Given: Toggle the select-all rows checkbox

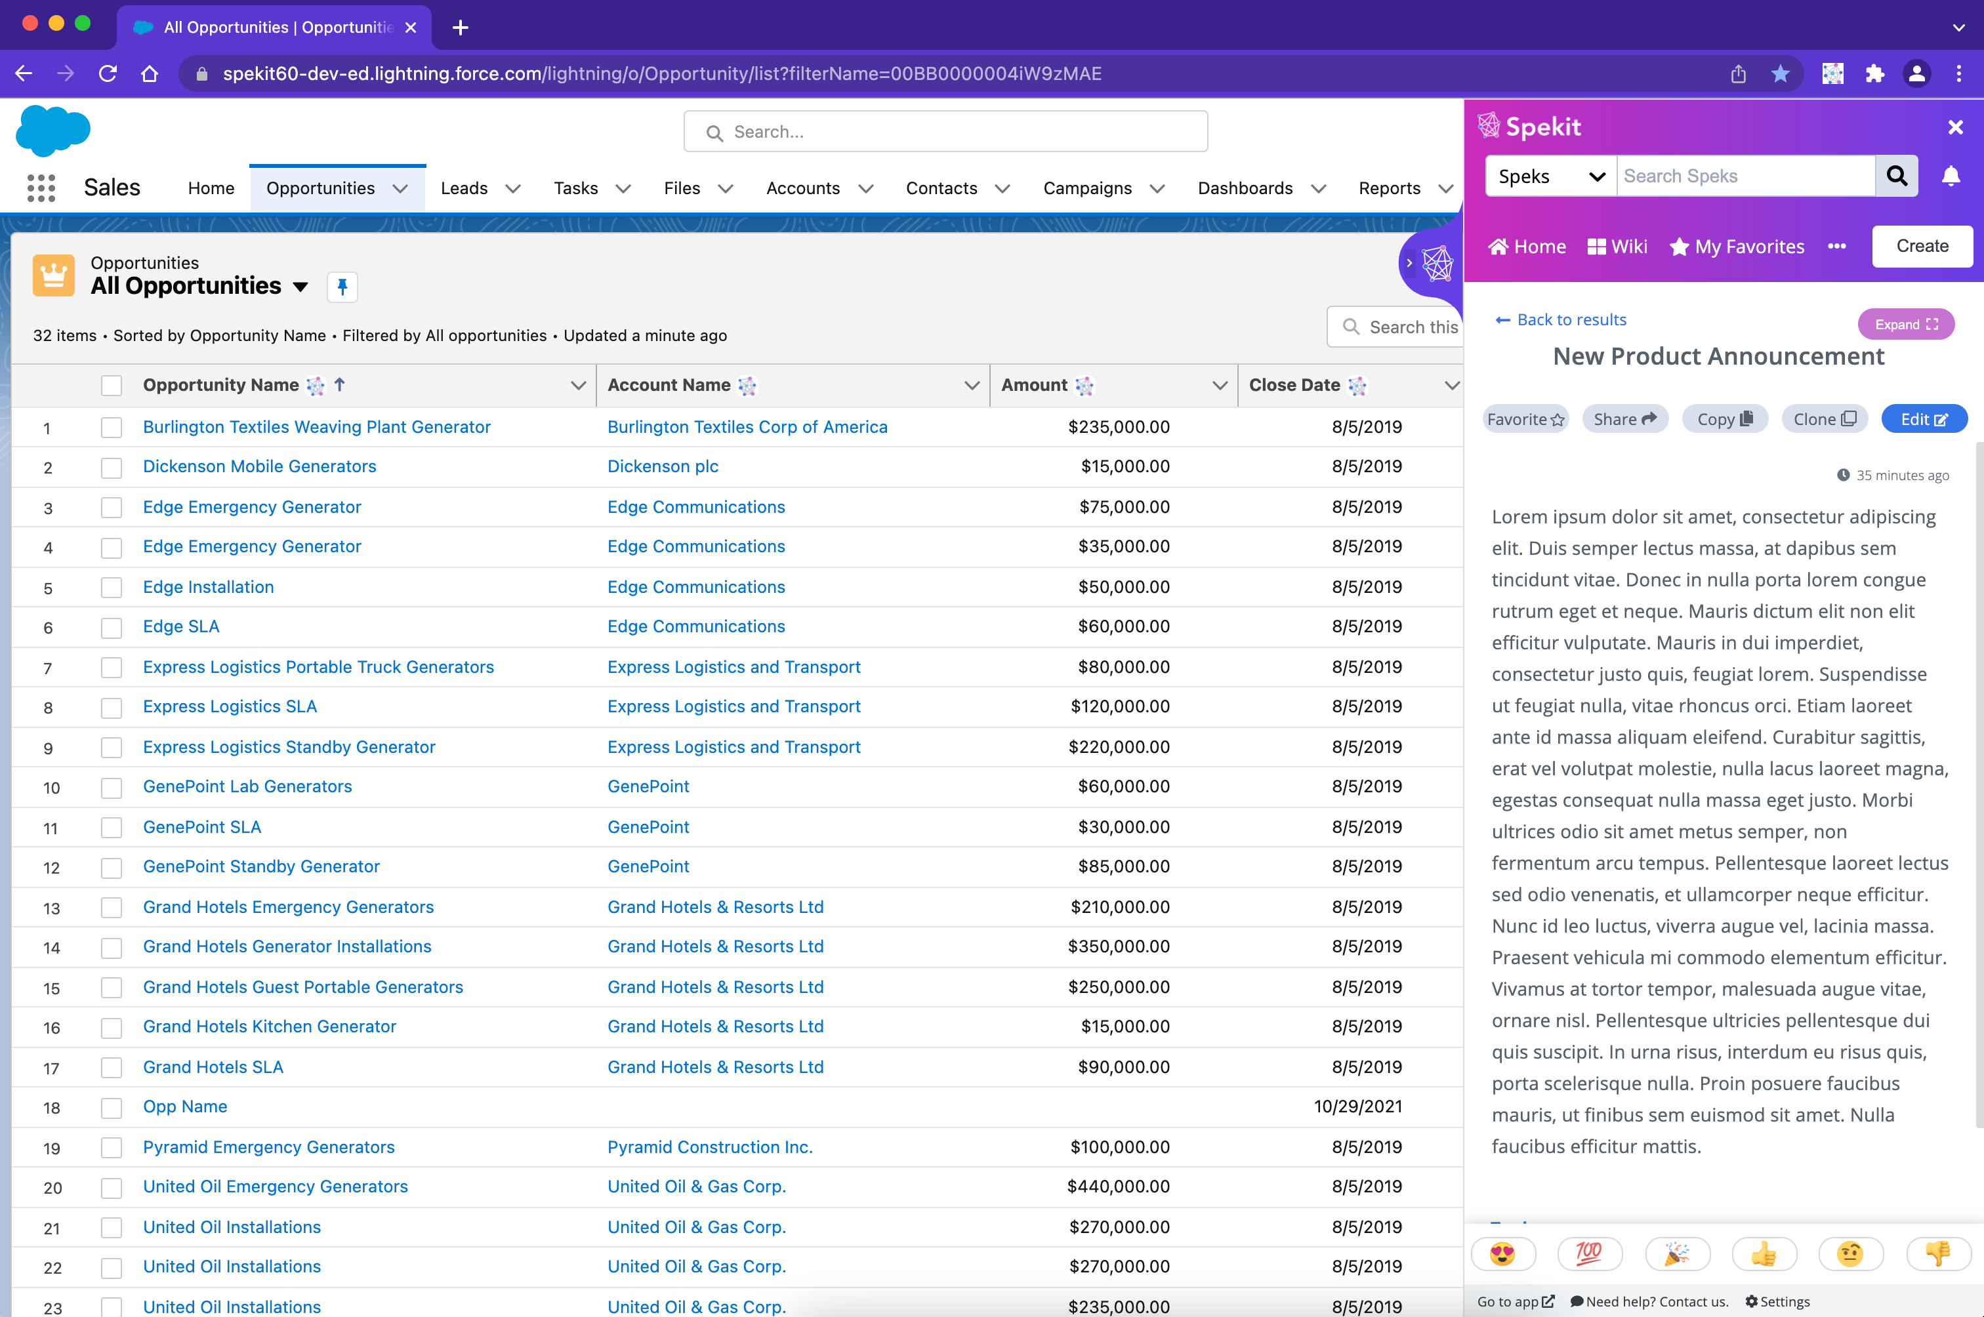Looking at the screenshot, I should coord(112,386).
